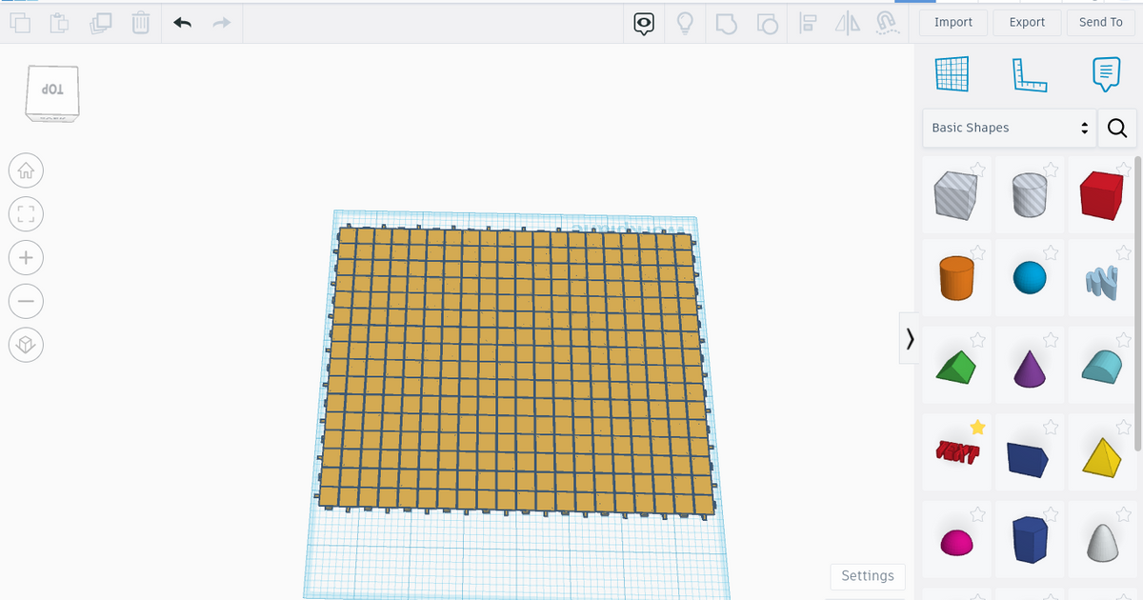Click the Mirror/Flip tool
The image size is (1143, 600).
point(847,23)
